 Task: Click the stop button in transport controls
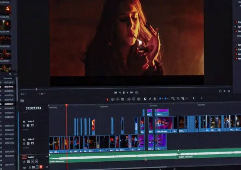tap(124, 93)
